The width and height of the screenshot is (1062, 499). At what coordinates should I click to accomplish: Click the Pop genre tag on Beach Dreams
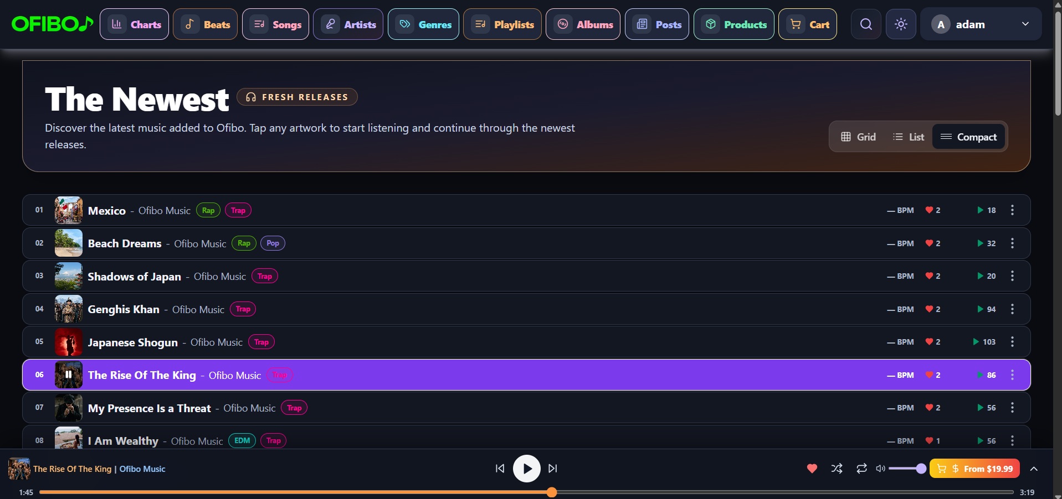[273, 243]
